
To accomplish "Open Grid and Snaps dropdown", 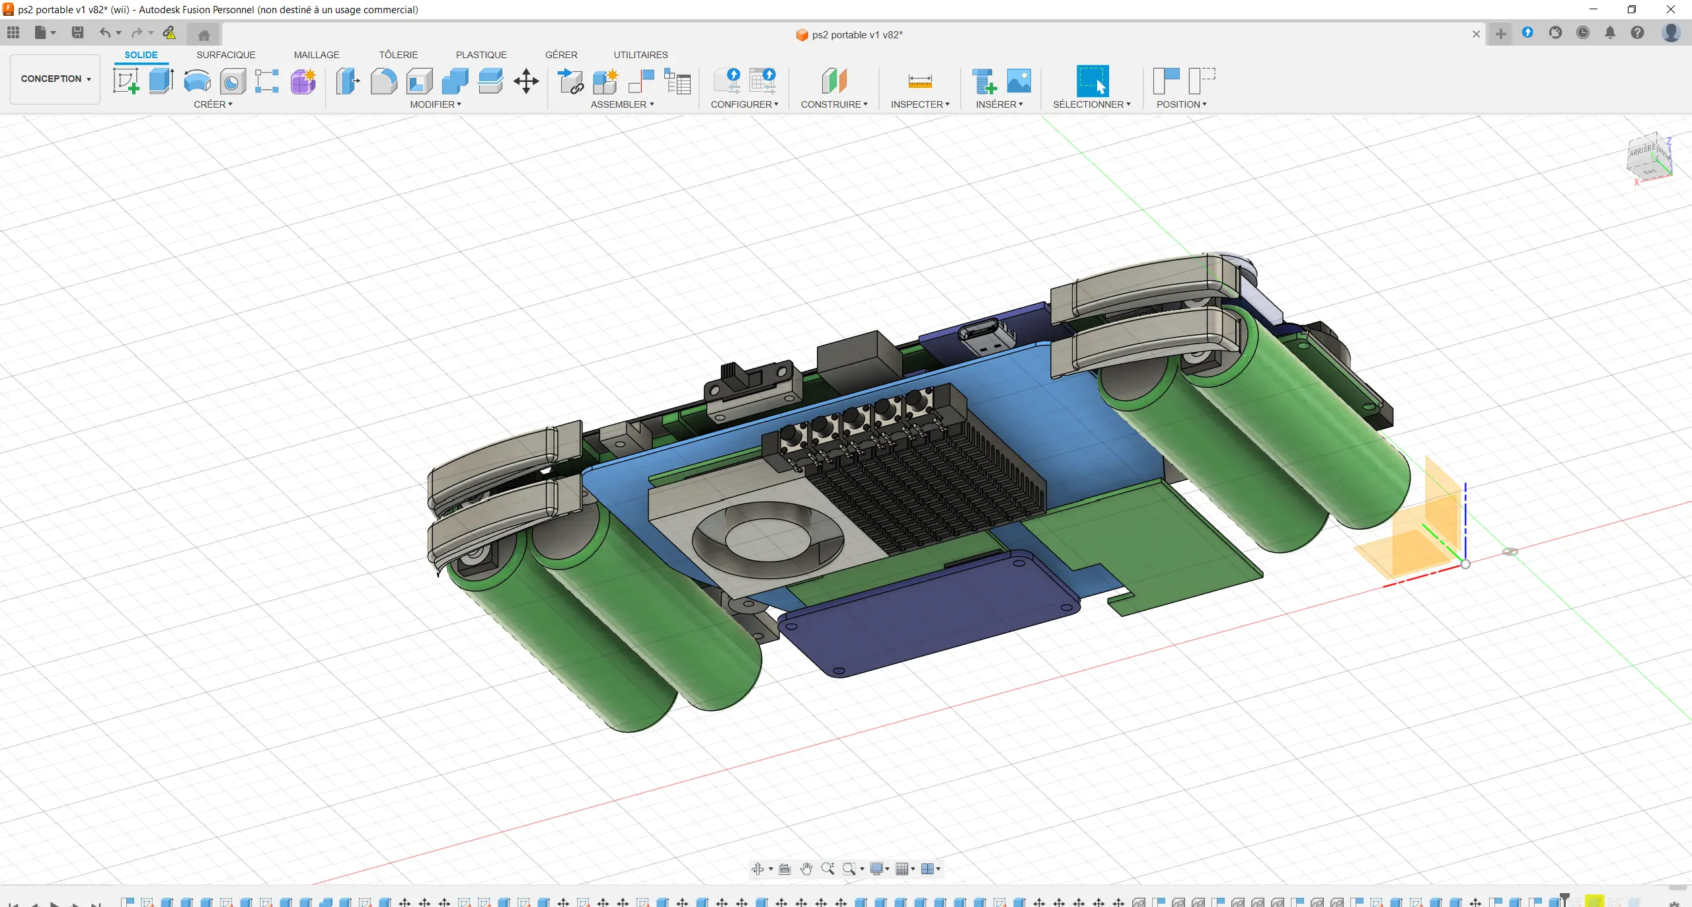I will [905, 869].
